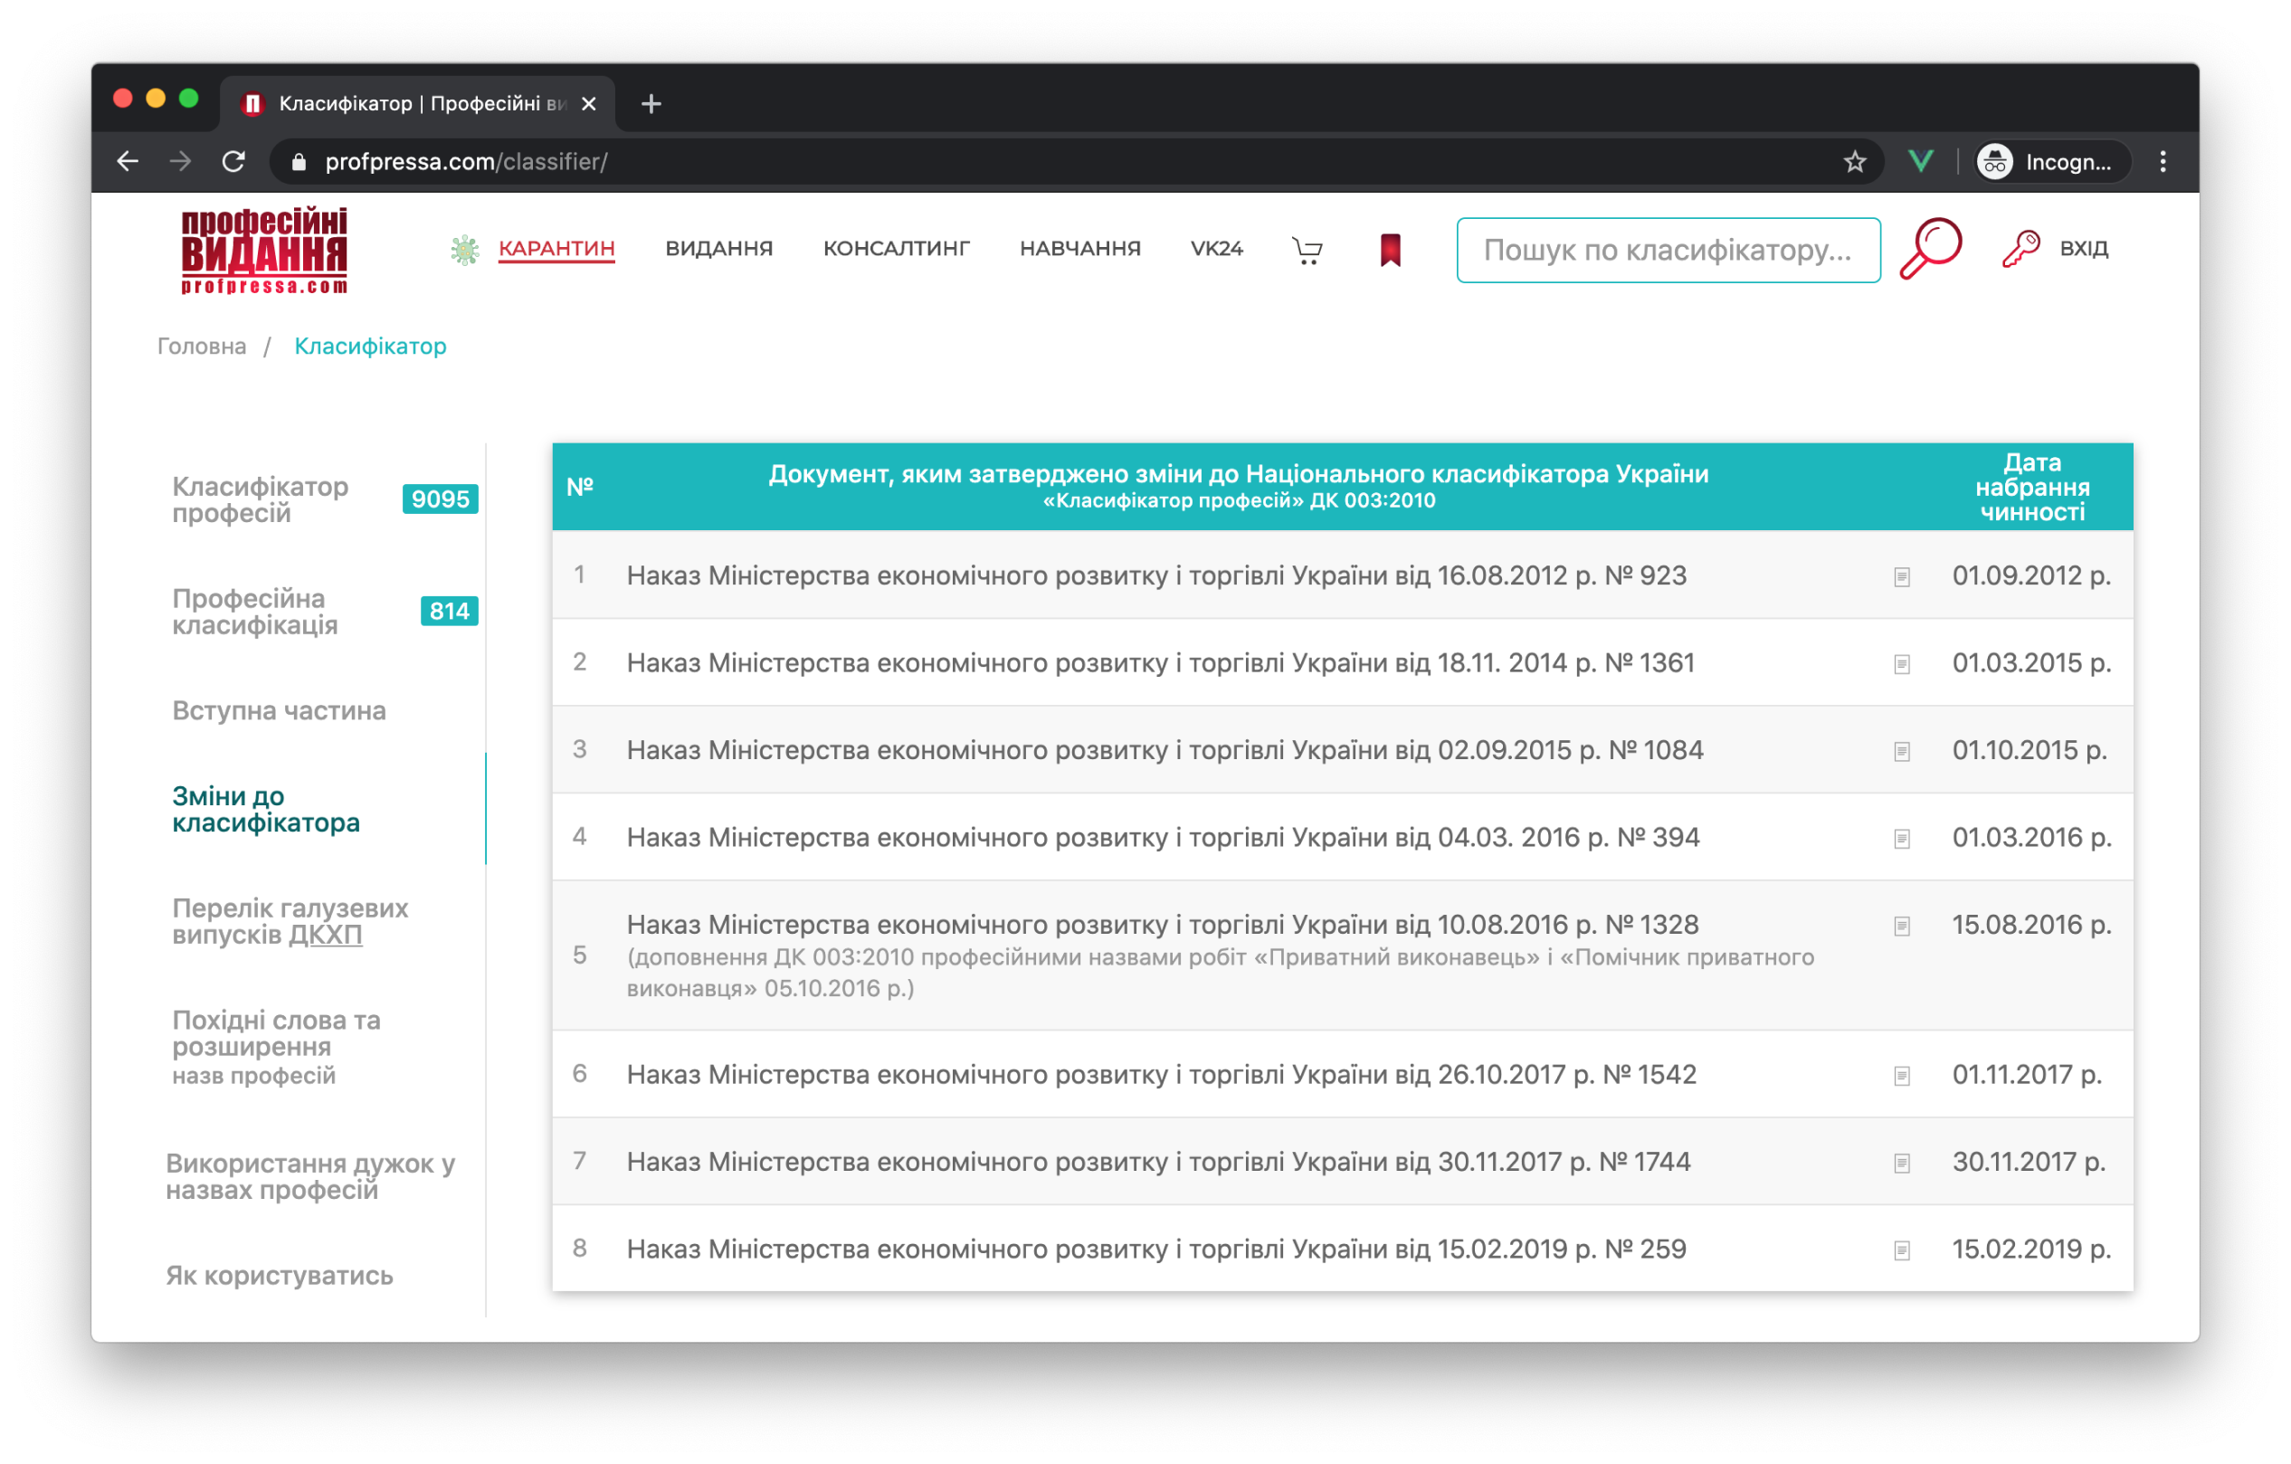2291x1464 pixels.
Task: Click the green V extension icon
Action: [1920, 162]
